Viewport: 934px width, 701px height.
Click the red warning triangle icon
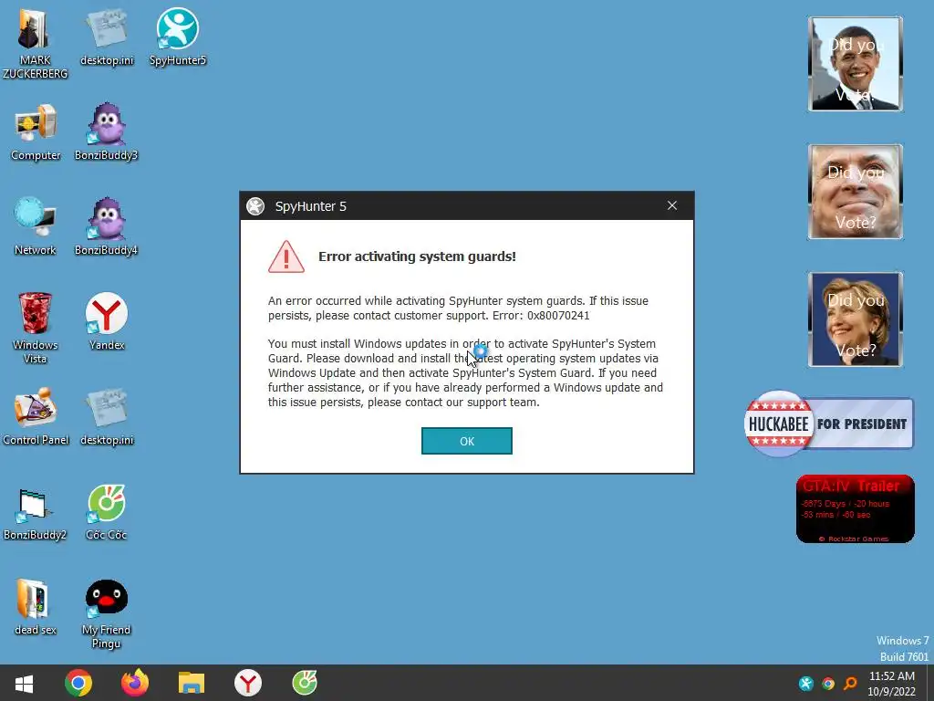(285, 256)
